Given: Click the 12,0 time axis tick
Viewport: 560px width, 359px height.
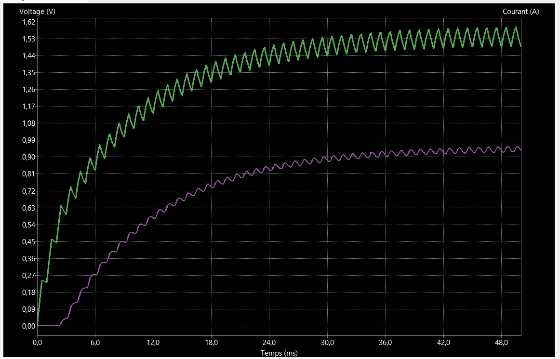Looking at the screenshot, I should click(153, 343).
